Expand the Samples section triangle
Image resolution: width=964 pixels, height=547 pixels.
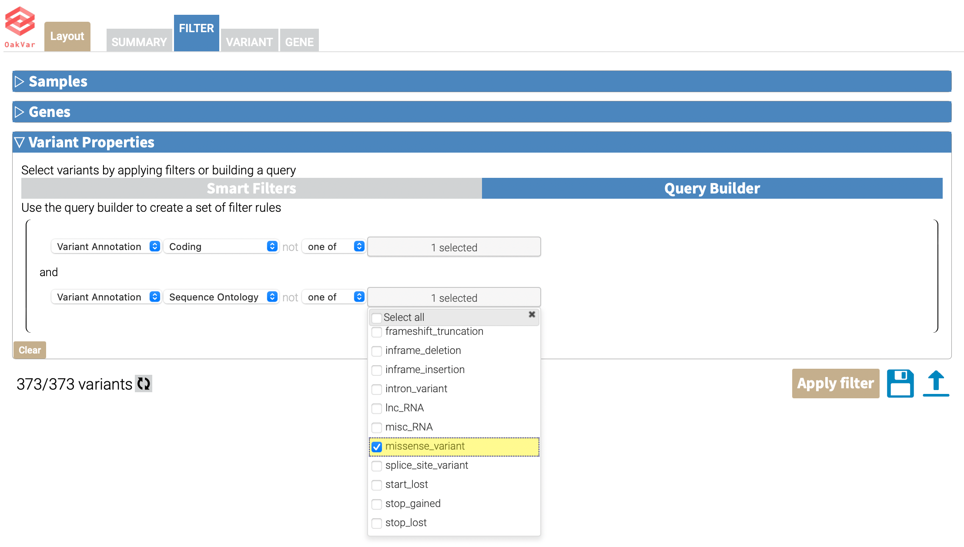point(19,82)
